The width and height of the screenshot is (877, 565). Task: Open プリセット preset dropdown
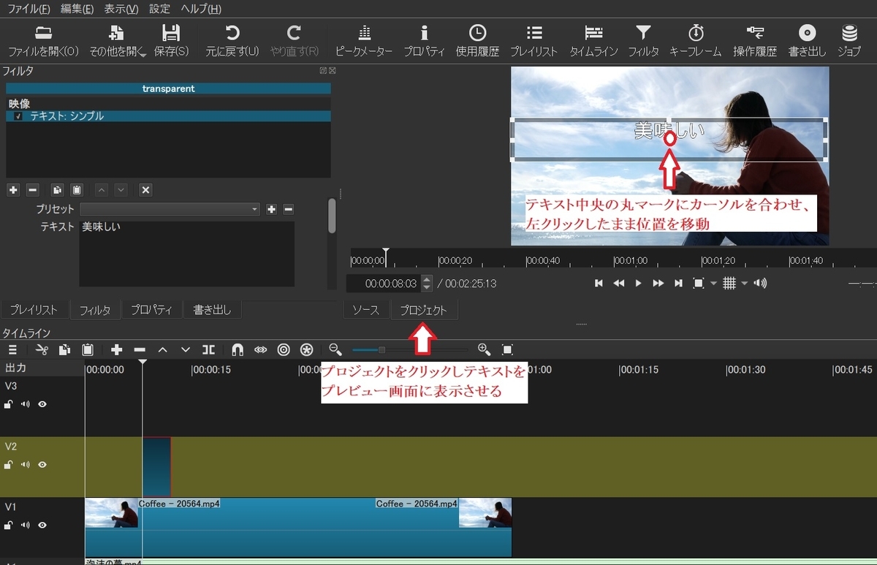170,209
